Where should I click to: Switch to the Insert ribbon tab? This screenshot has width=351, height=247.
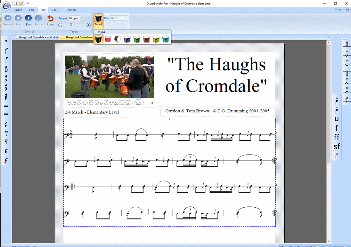pyautogui.click(x=19, y=10)
